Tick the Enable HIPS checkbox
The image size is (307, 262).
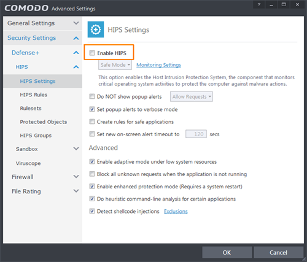pyautogui.click(x=92, y=53)
